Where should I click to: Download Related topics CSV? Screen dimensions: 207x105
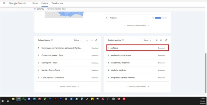87,40
